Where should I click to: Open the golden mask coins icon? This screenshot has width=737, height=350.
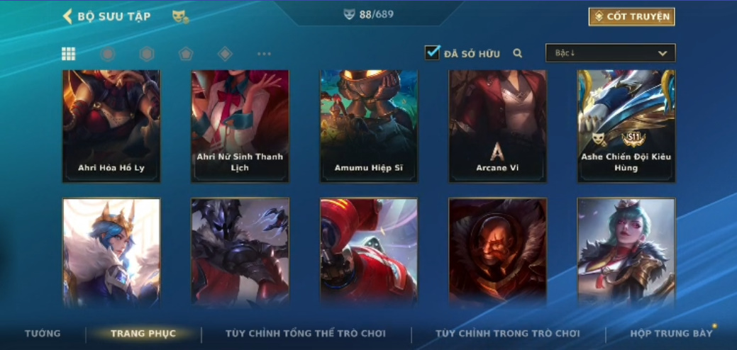(x=180, y=17)
